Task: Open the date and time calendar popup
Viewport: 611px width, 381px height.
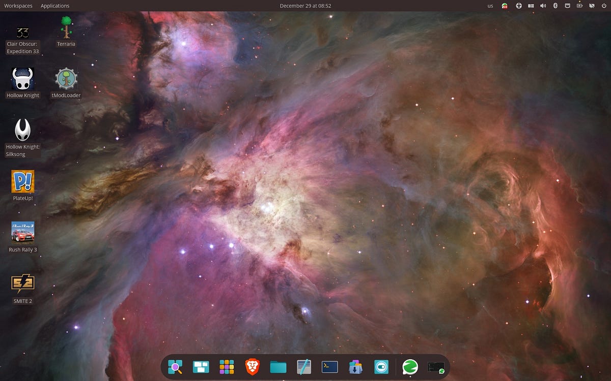Action: [x=305, y=6]
